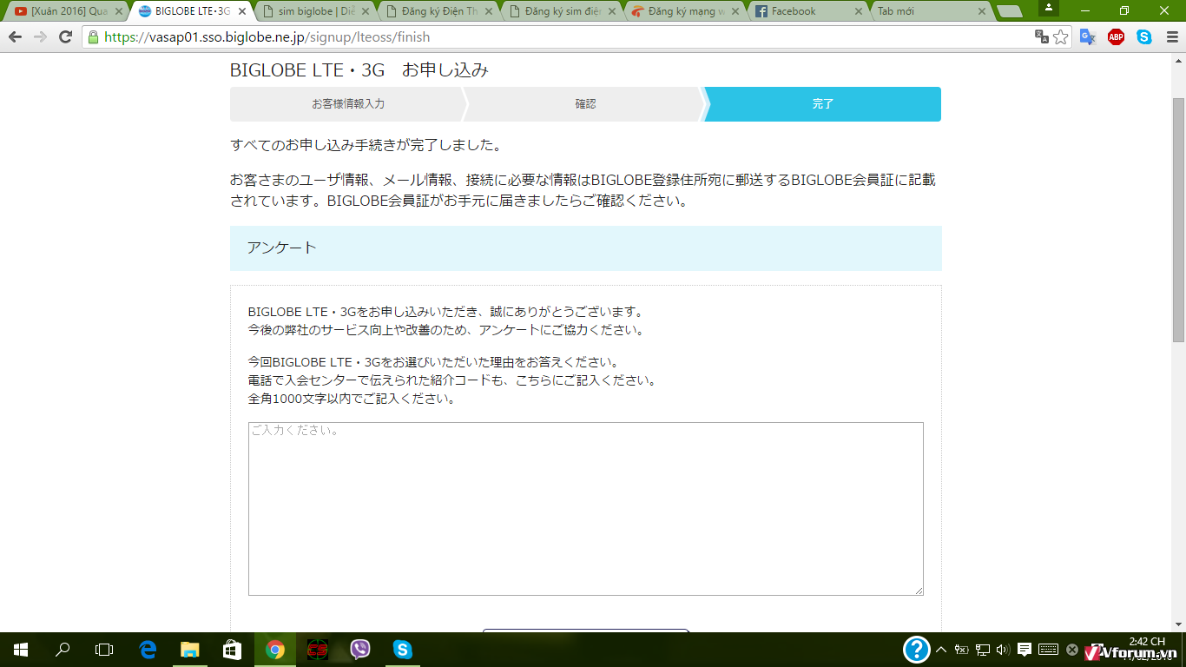The image size is (1186, 667).
Task: Launch Microsoft Edge from the taskbar
Action: [x=148, y=650]
